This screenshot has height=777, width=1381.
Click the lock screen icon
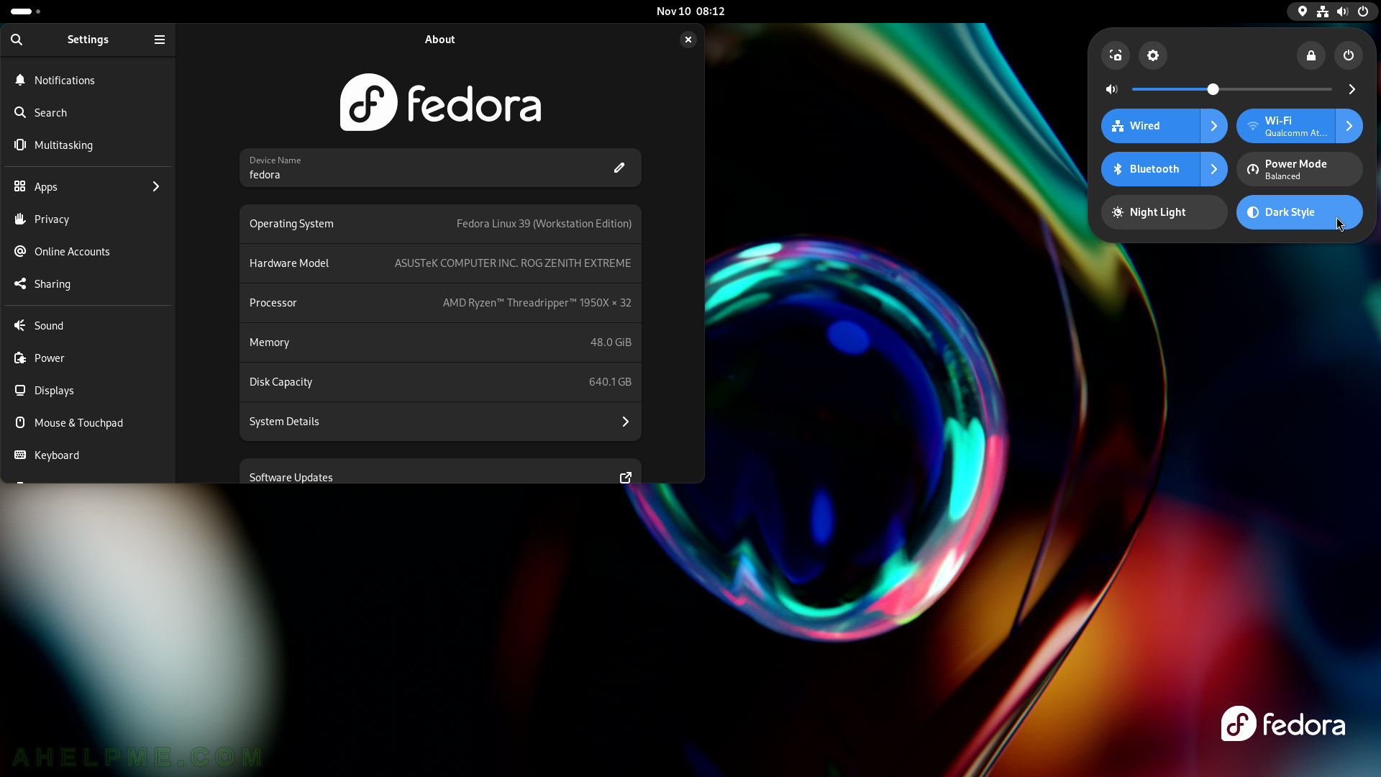[x=1311, y=55]
